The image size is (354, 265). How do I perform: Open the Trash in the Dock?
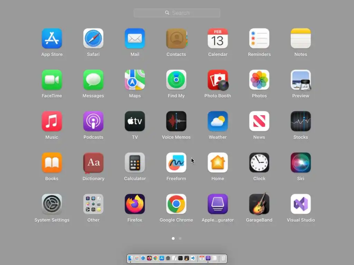coord(223,258)
